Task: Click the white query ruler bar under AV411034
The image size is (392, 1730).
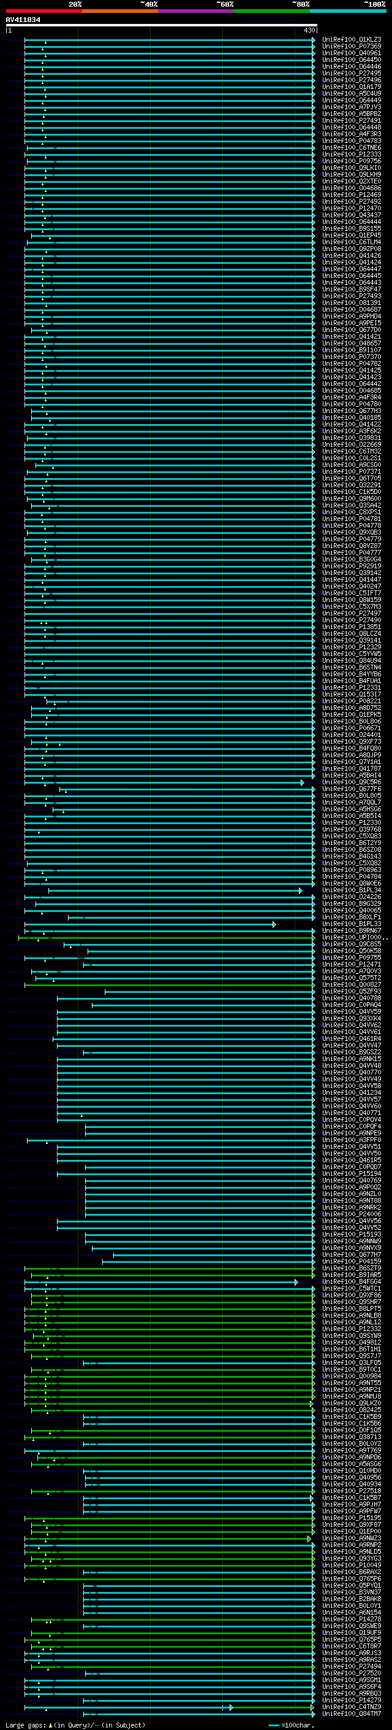Action: pyautogui.click(x=162, y=26)
